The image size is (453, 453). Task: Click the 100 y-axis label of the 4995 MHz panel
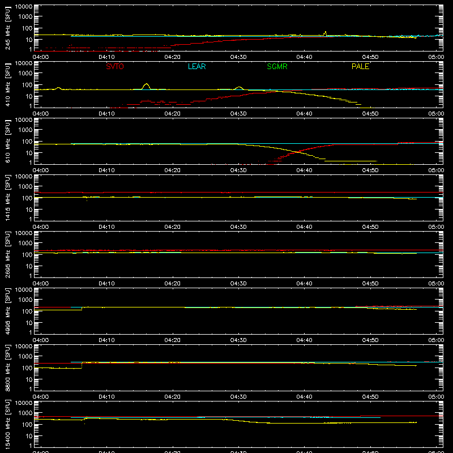coord(27,311)
